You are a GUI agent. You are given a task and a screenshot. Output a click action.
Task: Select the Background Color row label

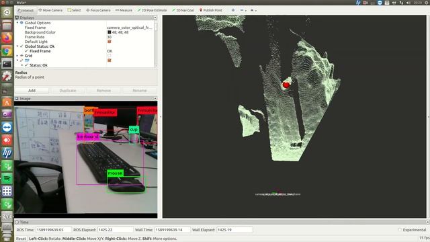click(x=40, y=32)
